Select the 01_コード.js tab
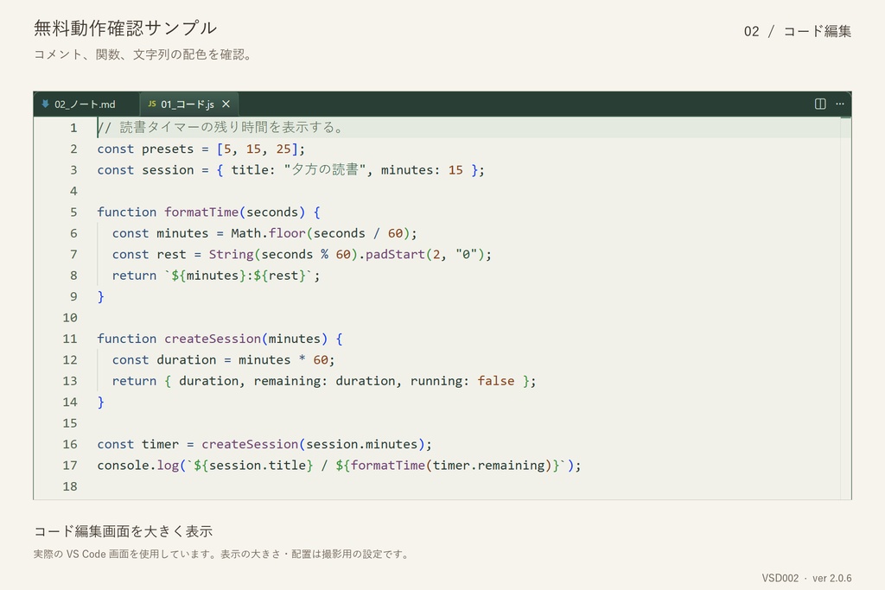Viewport: 885px width, 590px height. point(188,105)
